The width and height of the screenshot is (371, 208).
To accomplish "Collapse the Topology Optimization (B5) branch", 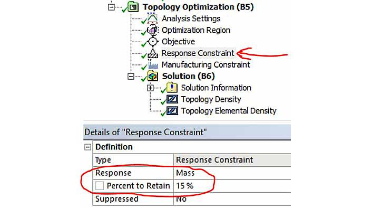I will point(111,7).
